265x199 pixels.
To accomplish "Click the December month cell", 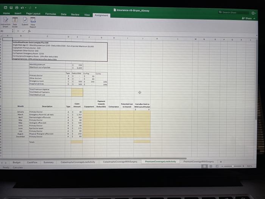I will 20,136.
